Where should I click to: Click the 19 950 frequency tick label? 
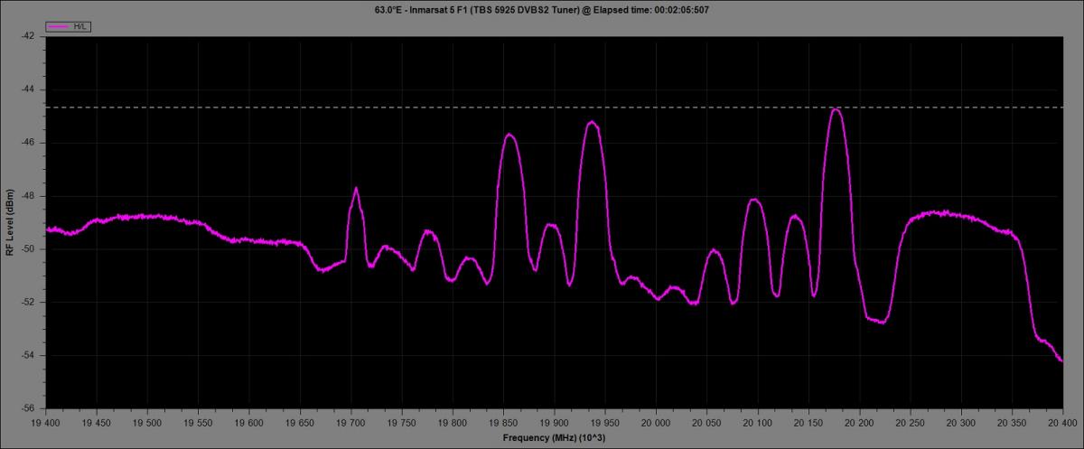tap(604, 422)
